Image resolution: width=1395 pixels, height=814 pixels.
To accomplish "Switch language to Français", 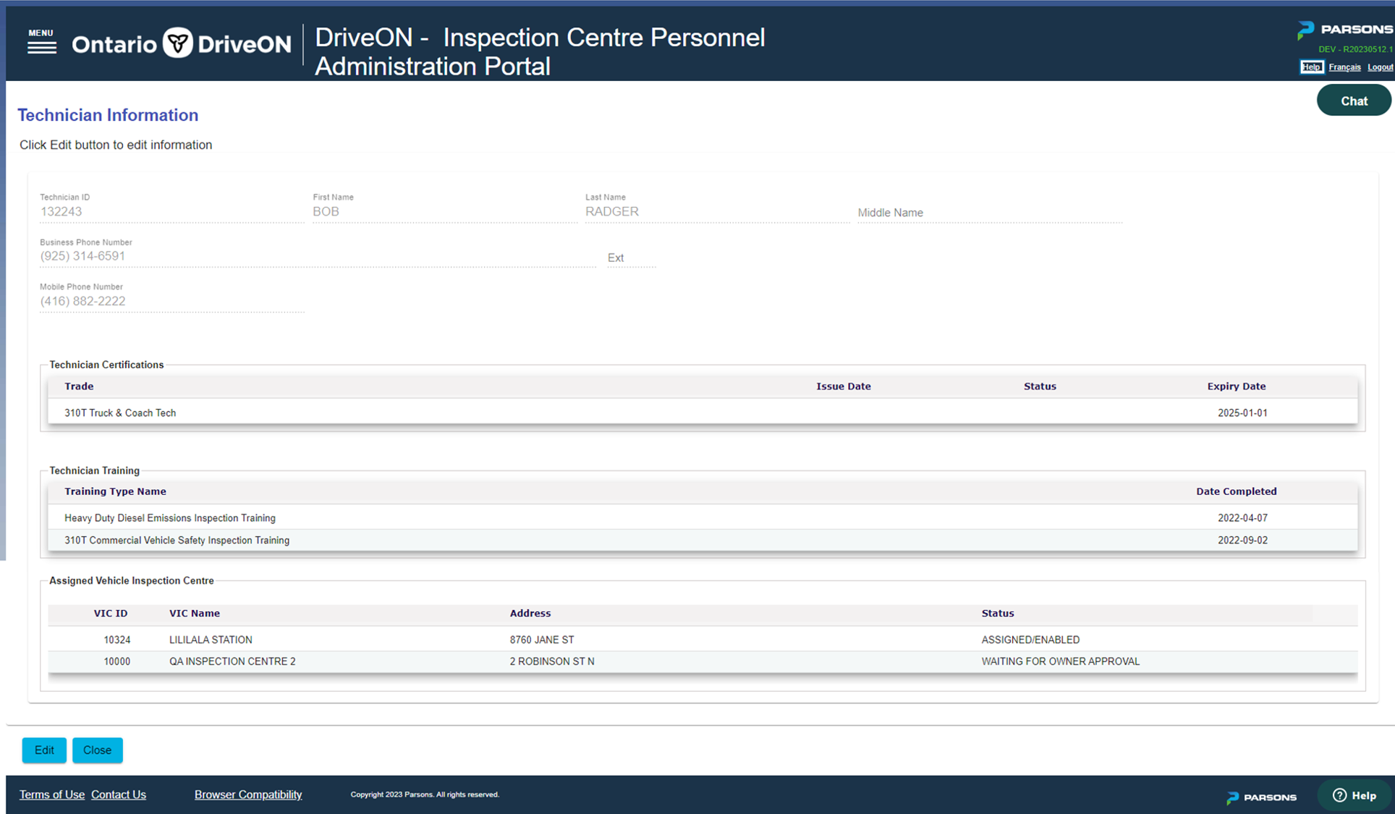I will point(1344,67).
